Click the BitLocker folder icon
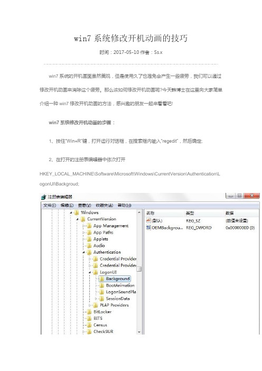The width and height of the screenshot is (262, 371). [89, 312]
